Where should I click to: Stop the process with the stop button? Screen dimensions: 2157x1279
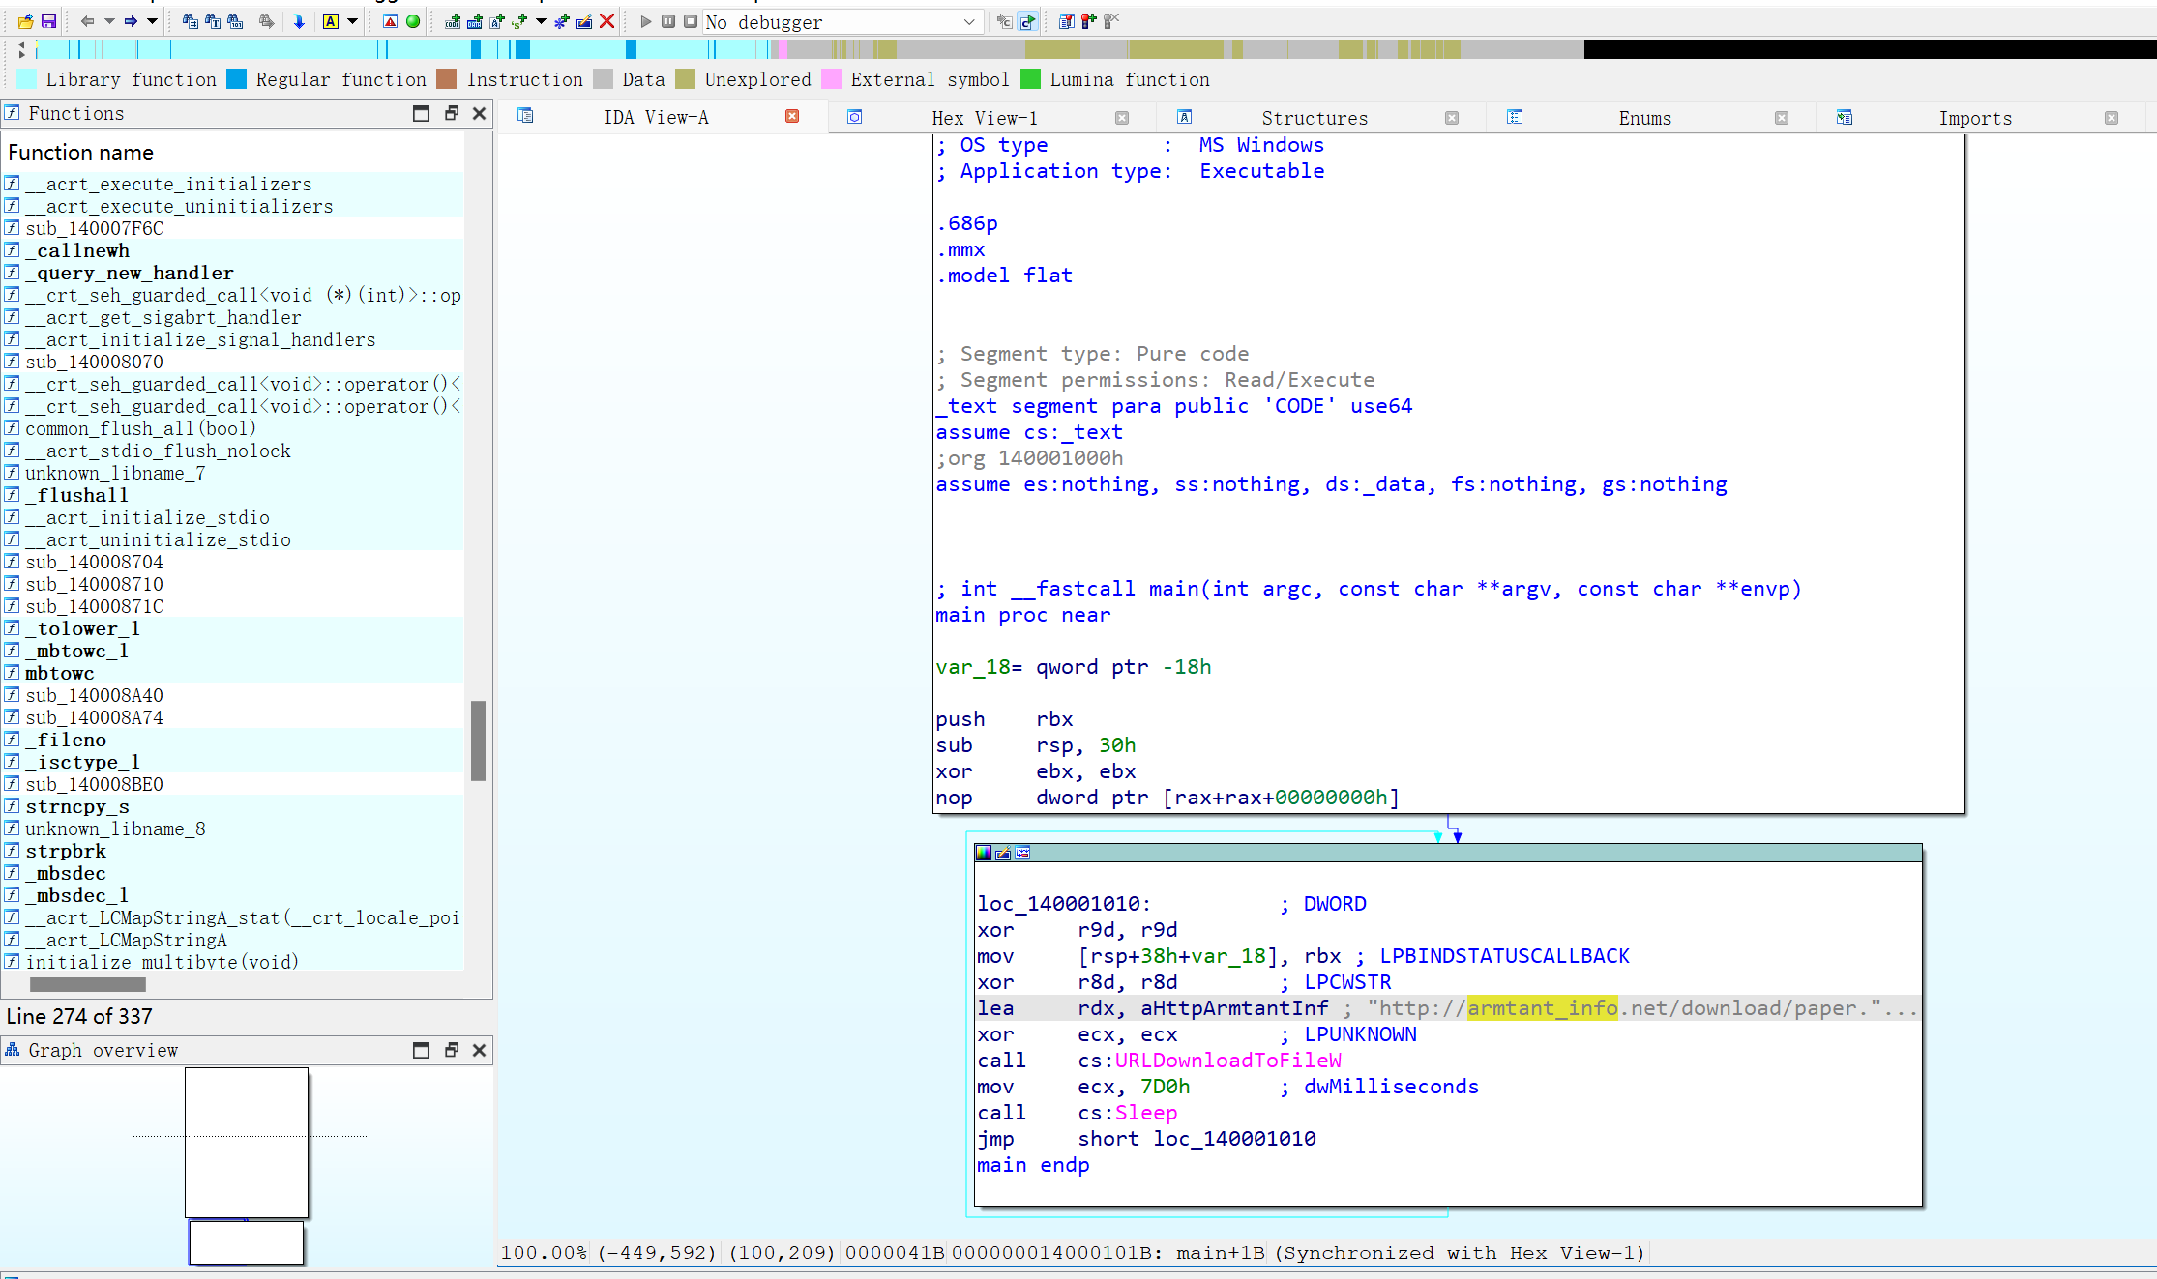pyautogui.click(x=691, y=21)
